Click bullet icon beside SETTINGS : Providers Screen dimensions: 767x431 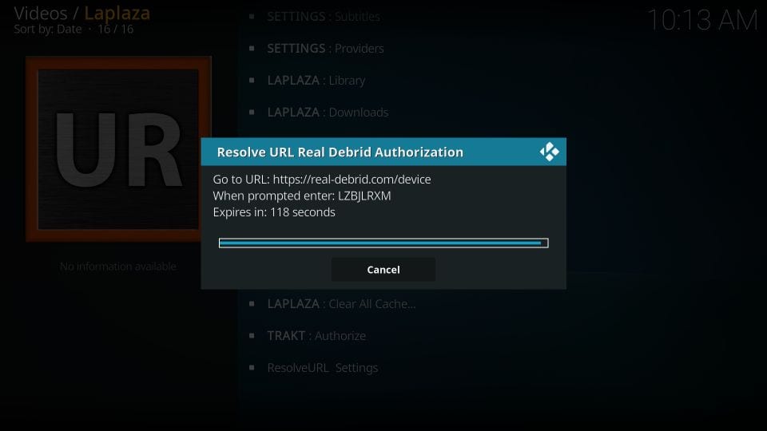click(252, 49)
